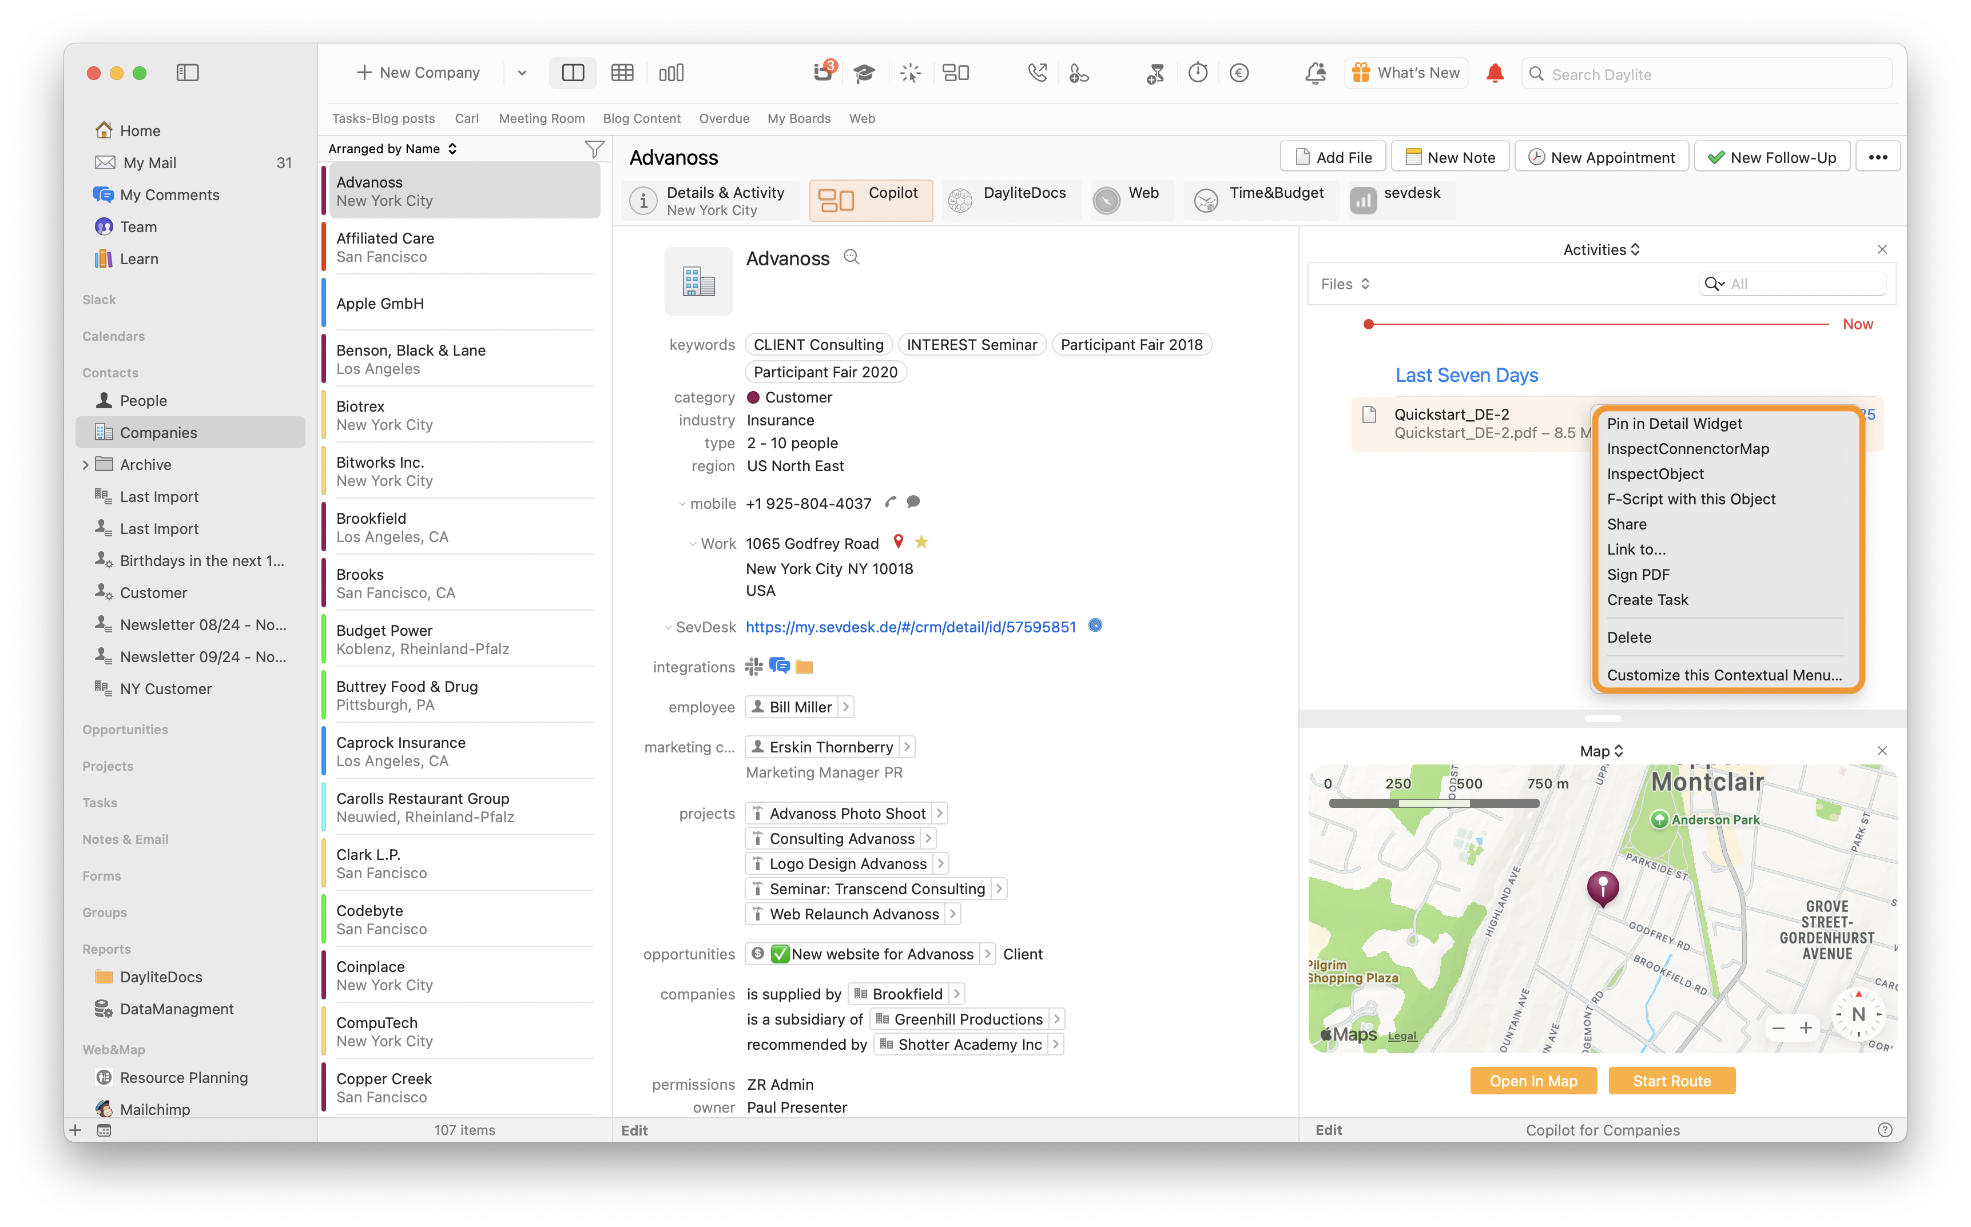
Task: Toggle the sidebar visibility icon
Action: click(188, 73)
